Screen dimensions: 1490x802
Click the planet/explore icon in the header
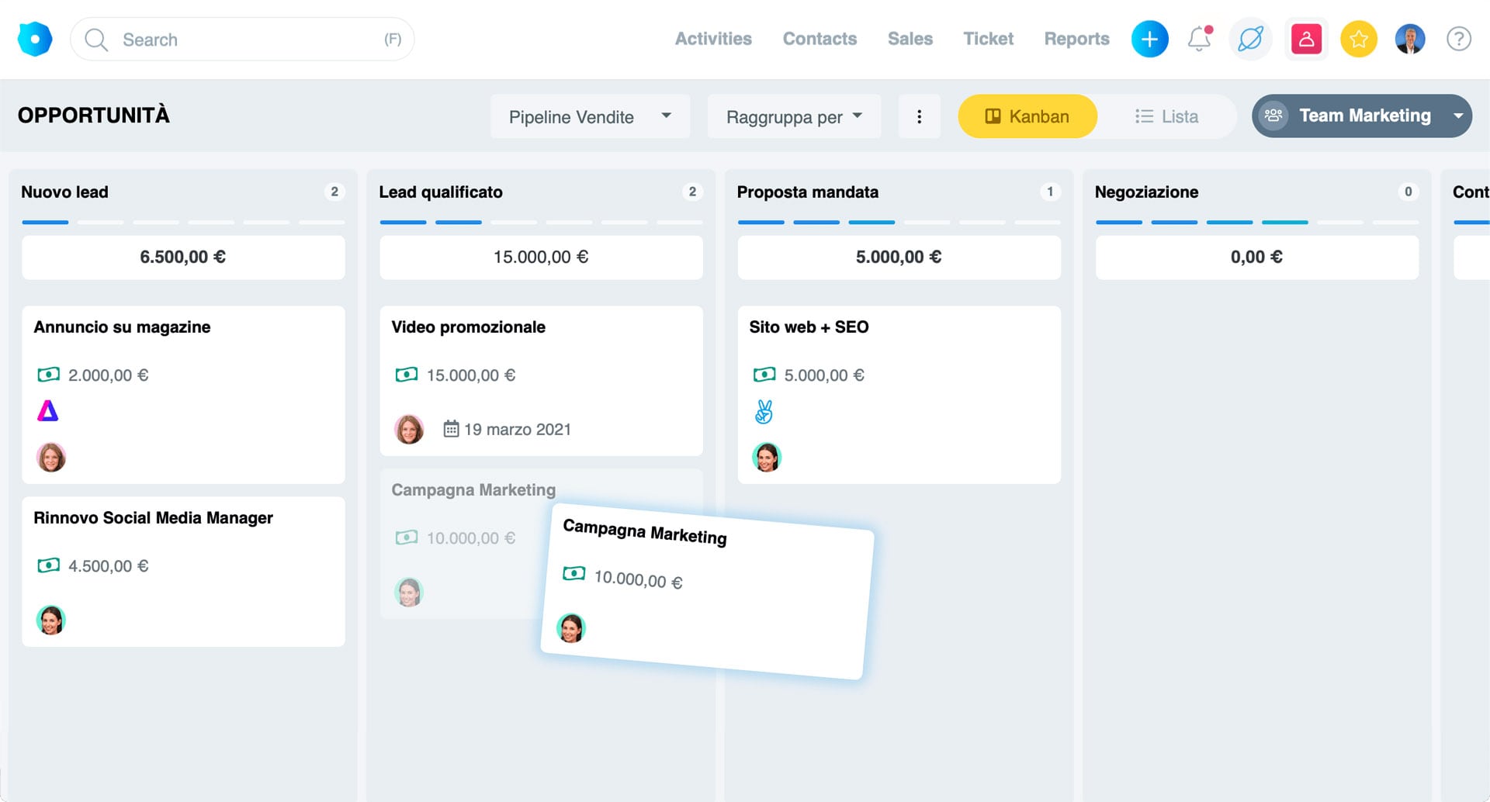[1250, 39]
